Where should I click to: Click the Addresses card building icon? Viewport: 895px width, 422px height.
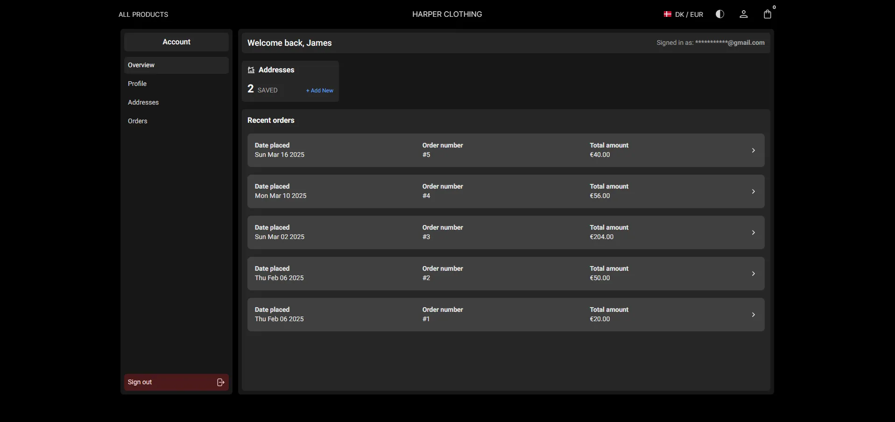point(251,70)
